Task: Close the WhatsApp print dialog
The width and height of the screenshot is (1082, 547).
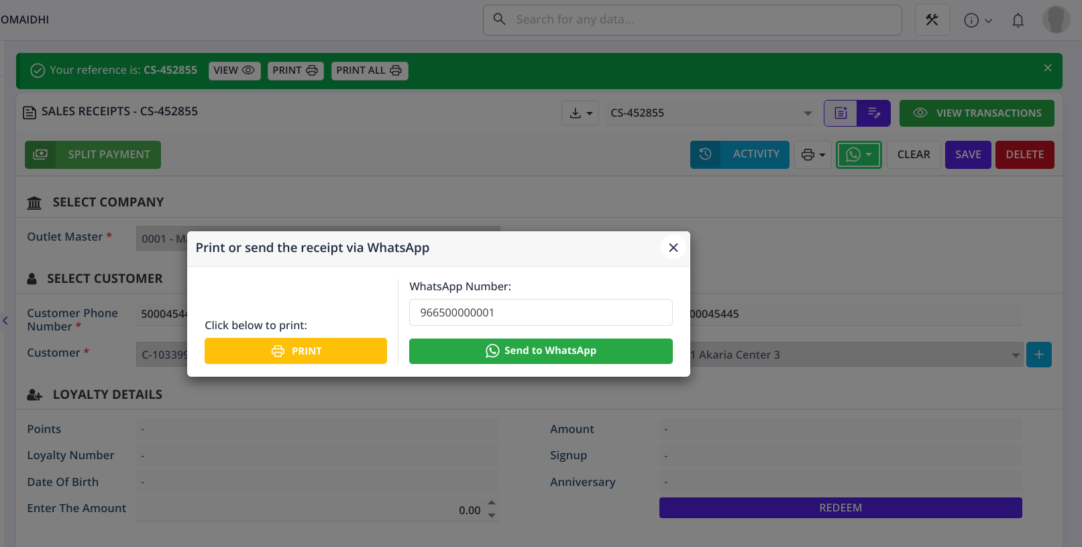Action: click(x=673, y=248)
